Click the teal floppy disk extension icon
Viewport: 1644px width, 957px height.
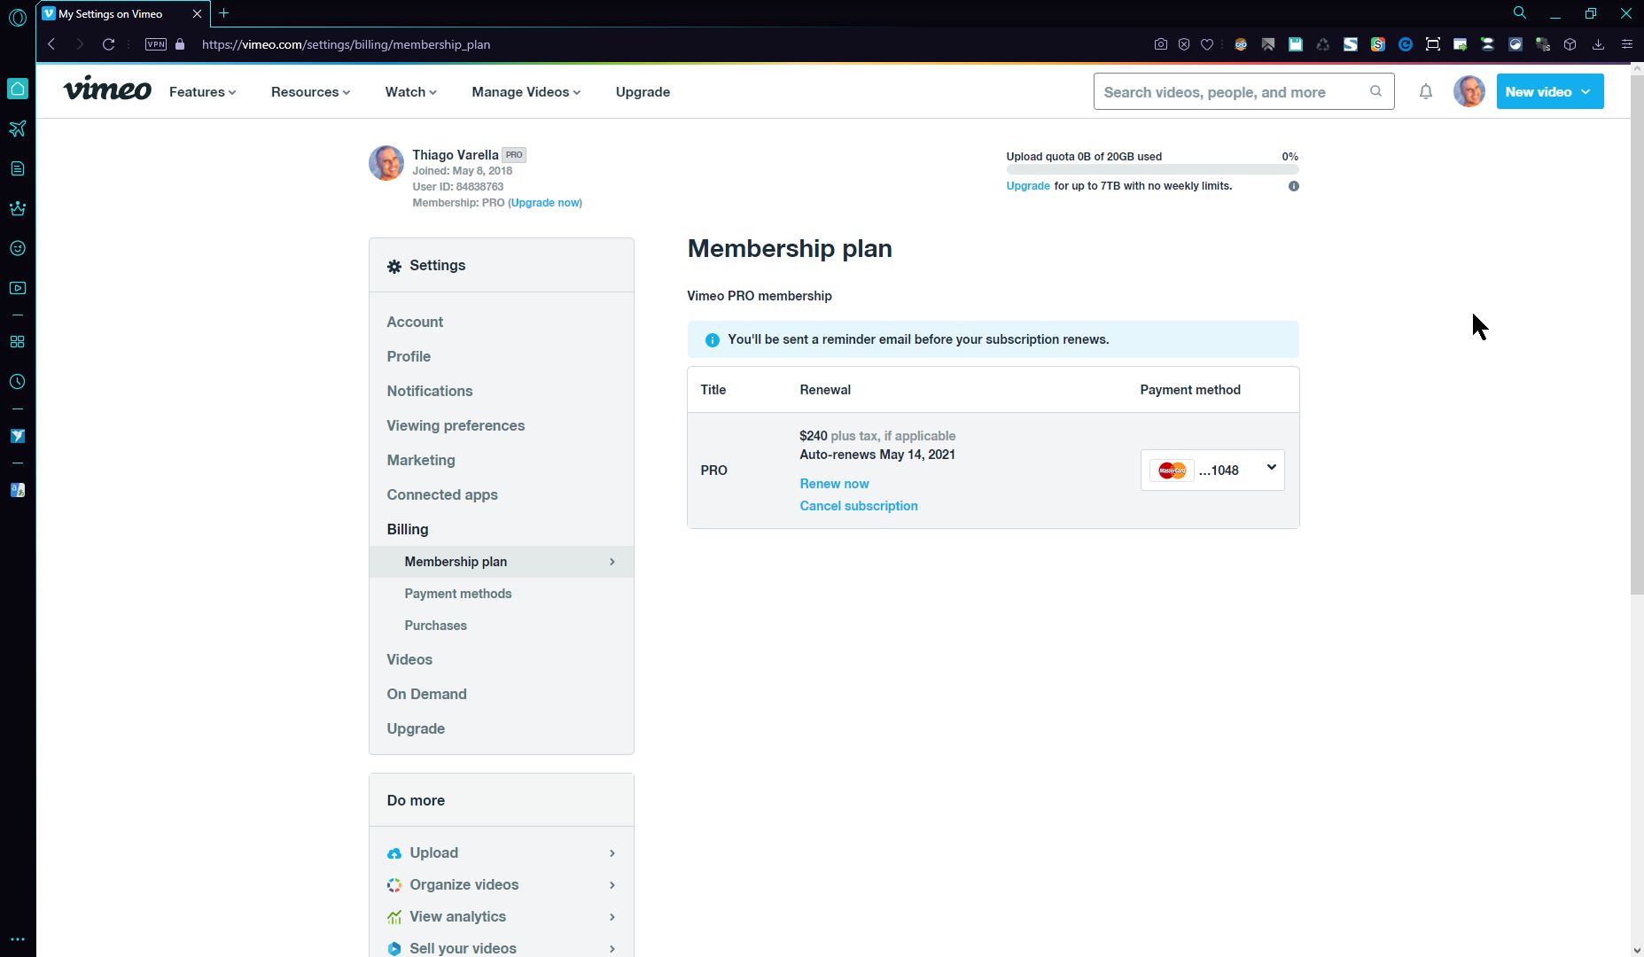(1296, 44)
